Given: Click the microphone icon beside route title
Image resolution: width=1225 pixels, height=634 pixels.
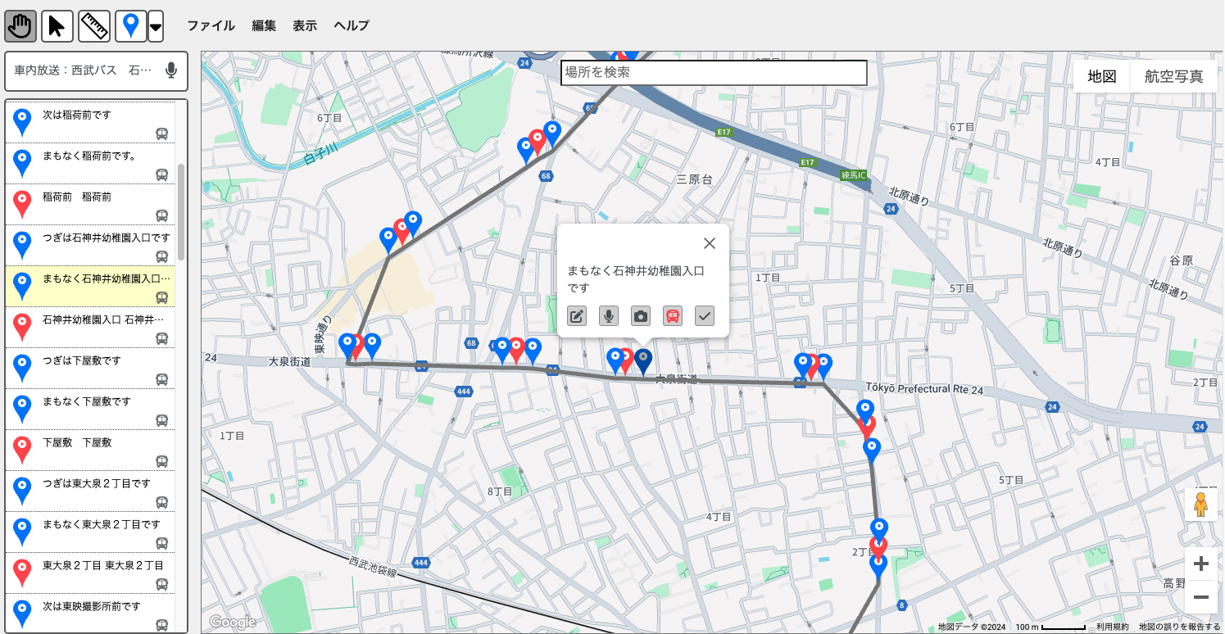Looking at the screenshot, I should (x=170, y=70).
